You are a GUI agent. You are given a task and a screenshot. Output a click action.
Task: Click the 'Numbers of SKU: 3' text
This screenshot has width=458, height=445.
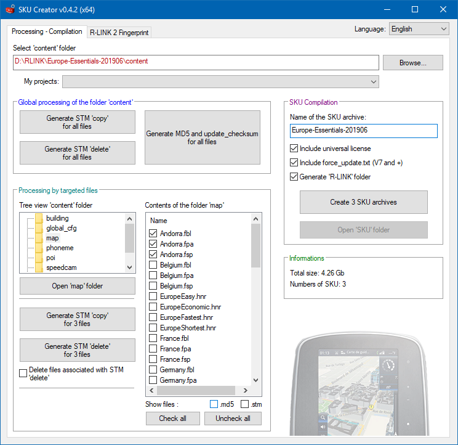[318, 284]
